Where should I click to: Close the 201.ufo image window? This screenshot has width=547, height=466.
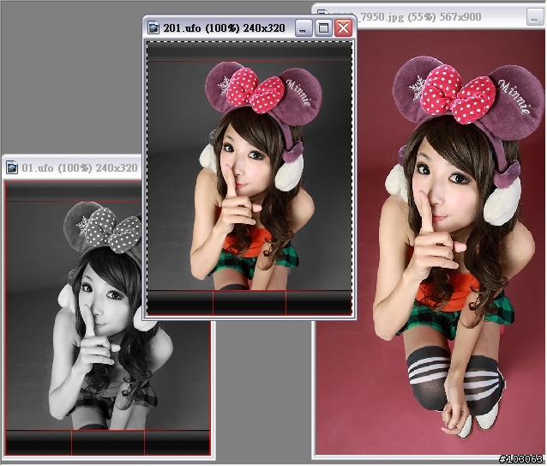343,28
